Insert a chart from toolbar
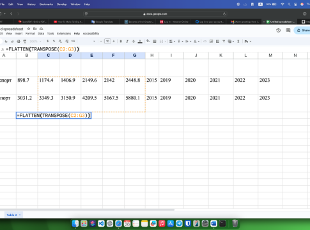 pos(217,42)
